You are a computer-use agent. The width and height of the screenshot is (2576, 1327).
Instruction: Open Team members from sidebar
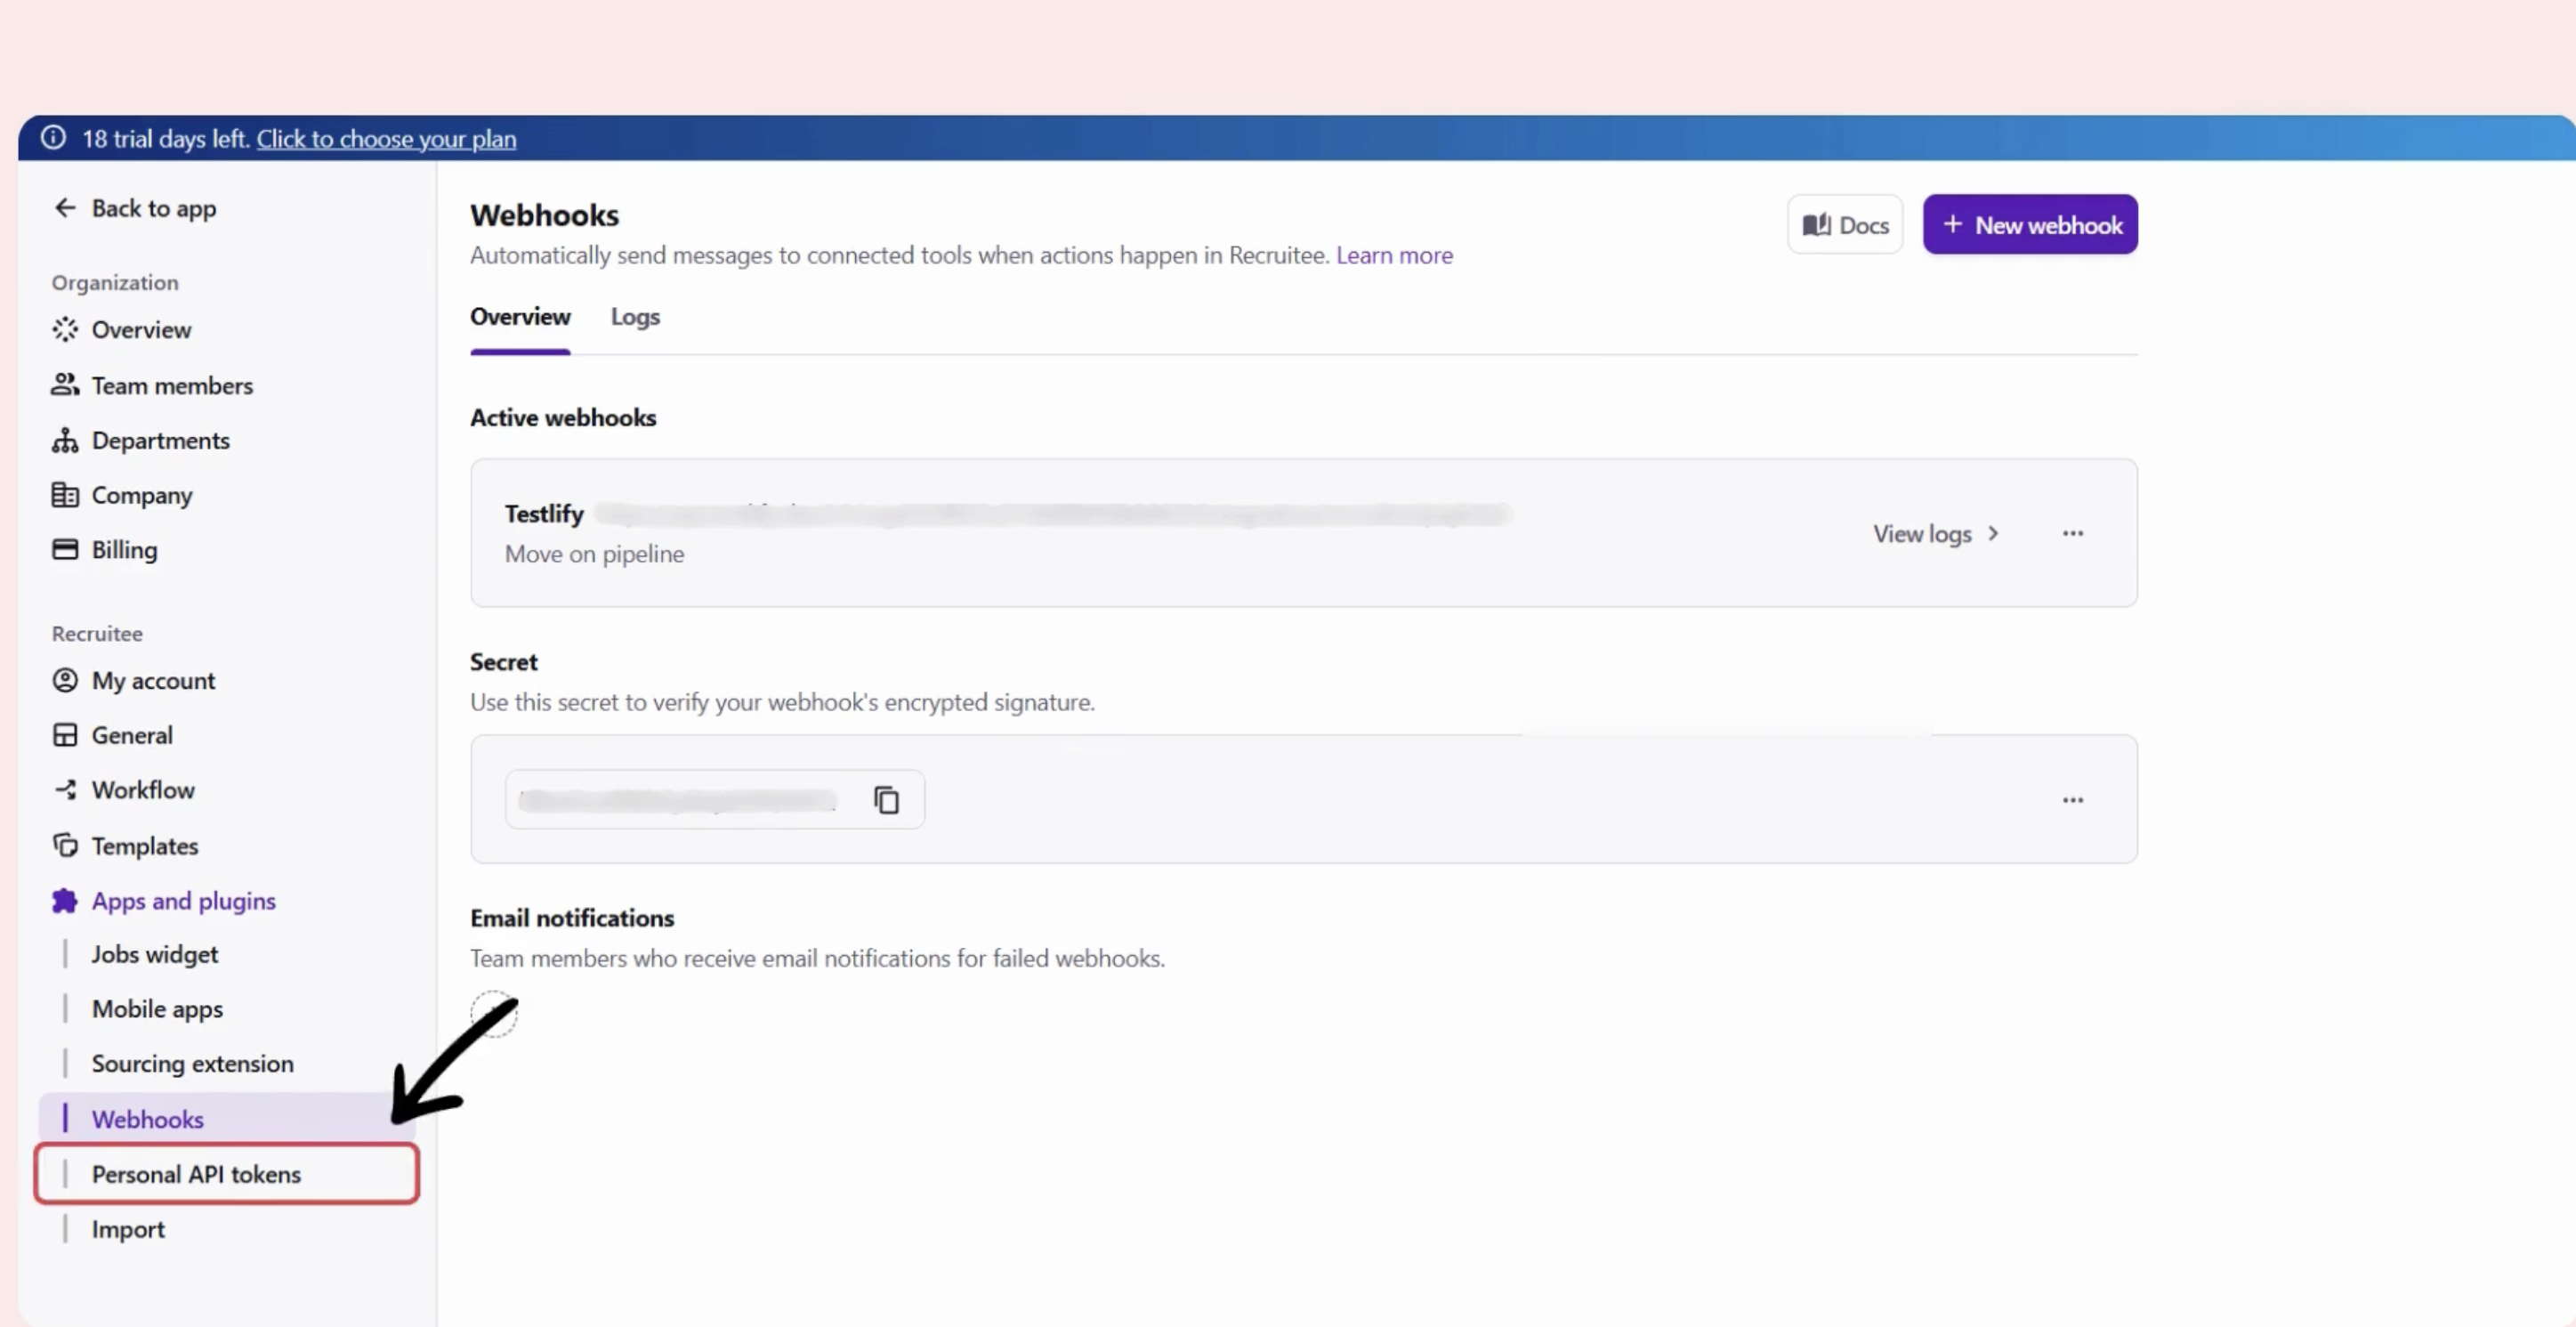(x=171, y=386)
